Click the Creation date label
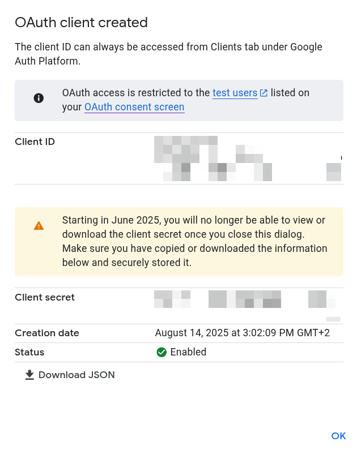Image resolution: width=357 pixels, height=450 pixels. point(47,333)
